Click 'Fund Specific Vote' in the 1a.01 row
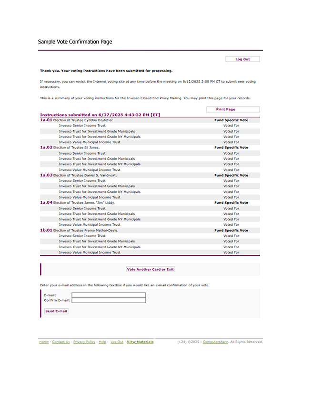 (231, 120)
